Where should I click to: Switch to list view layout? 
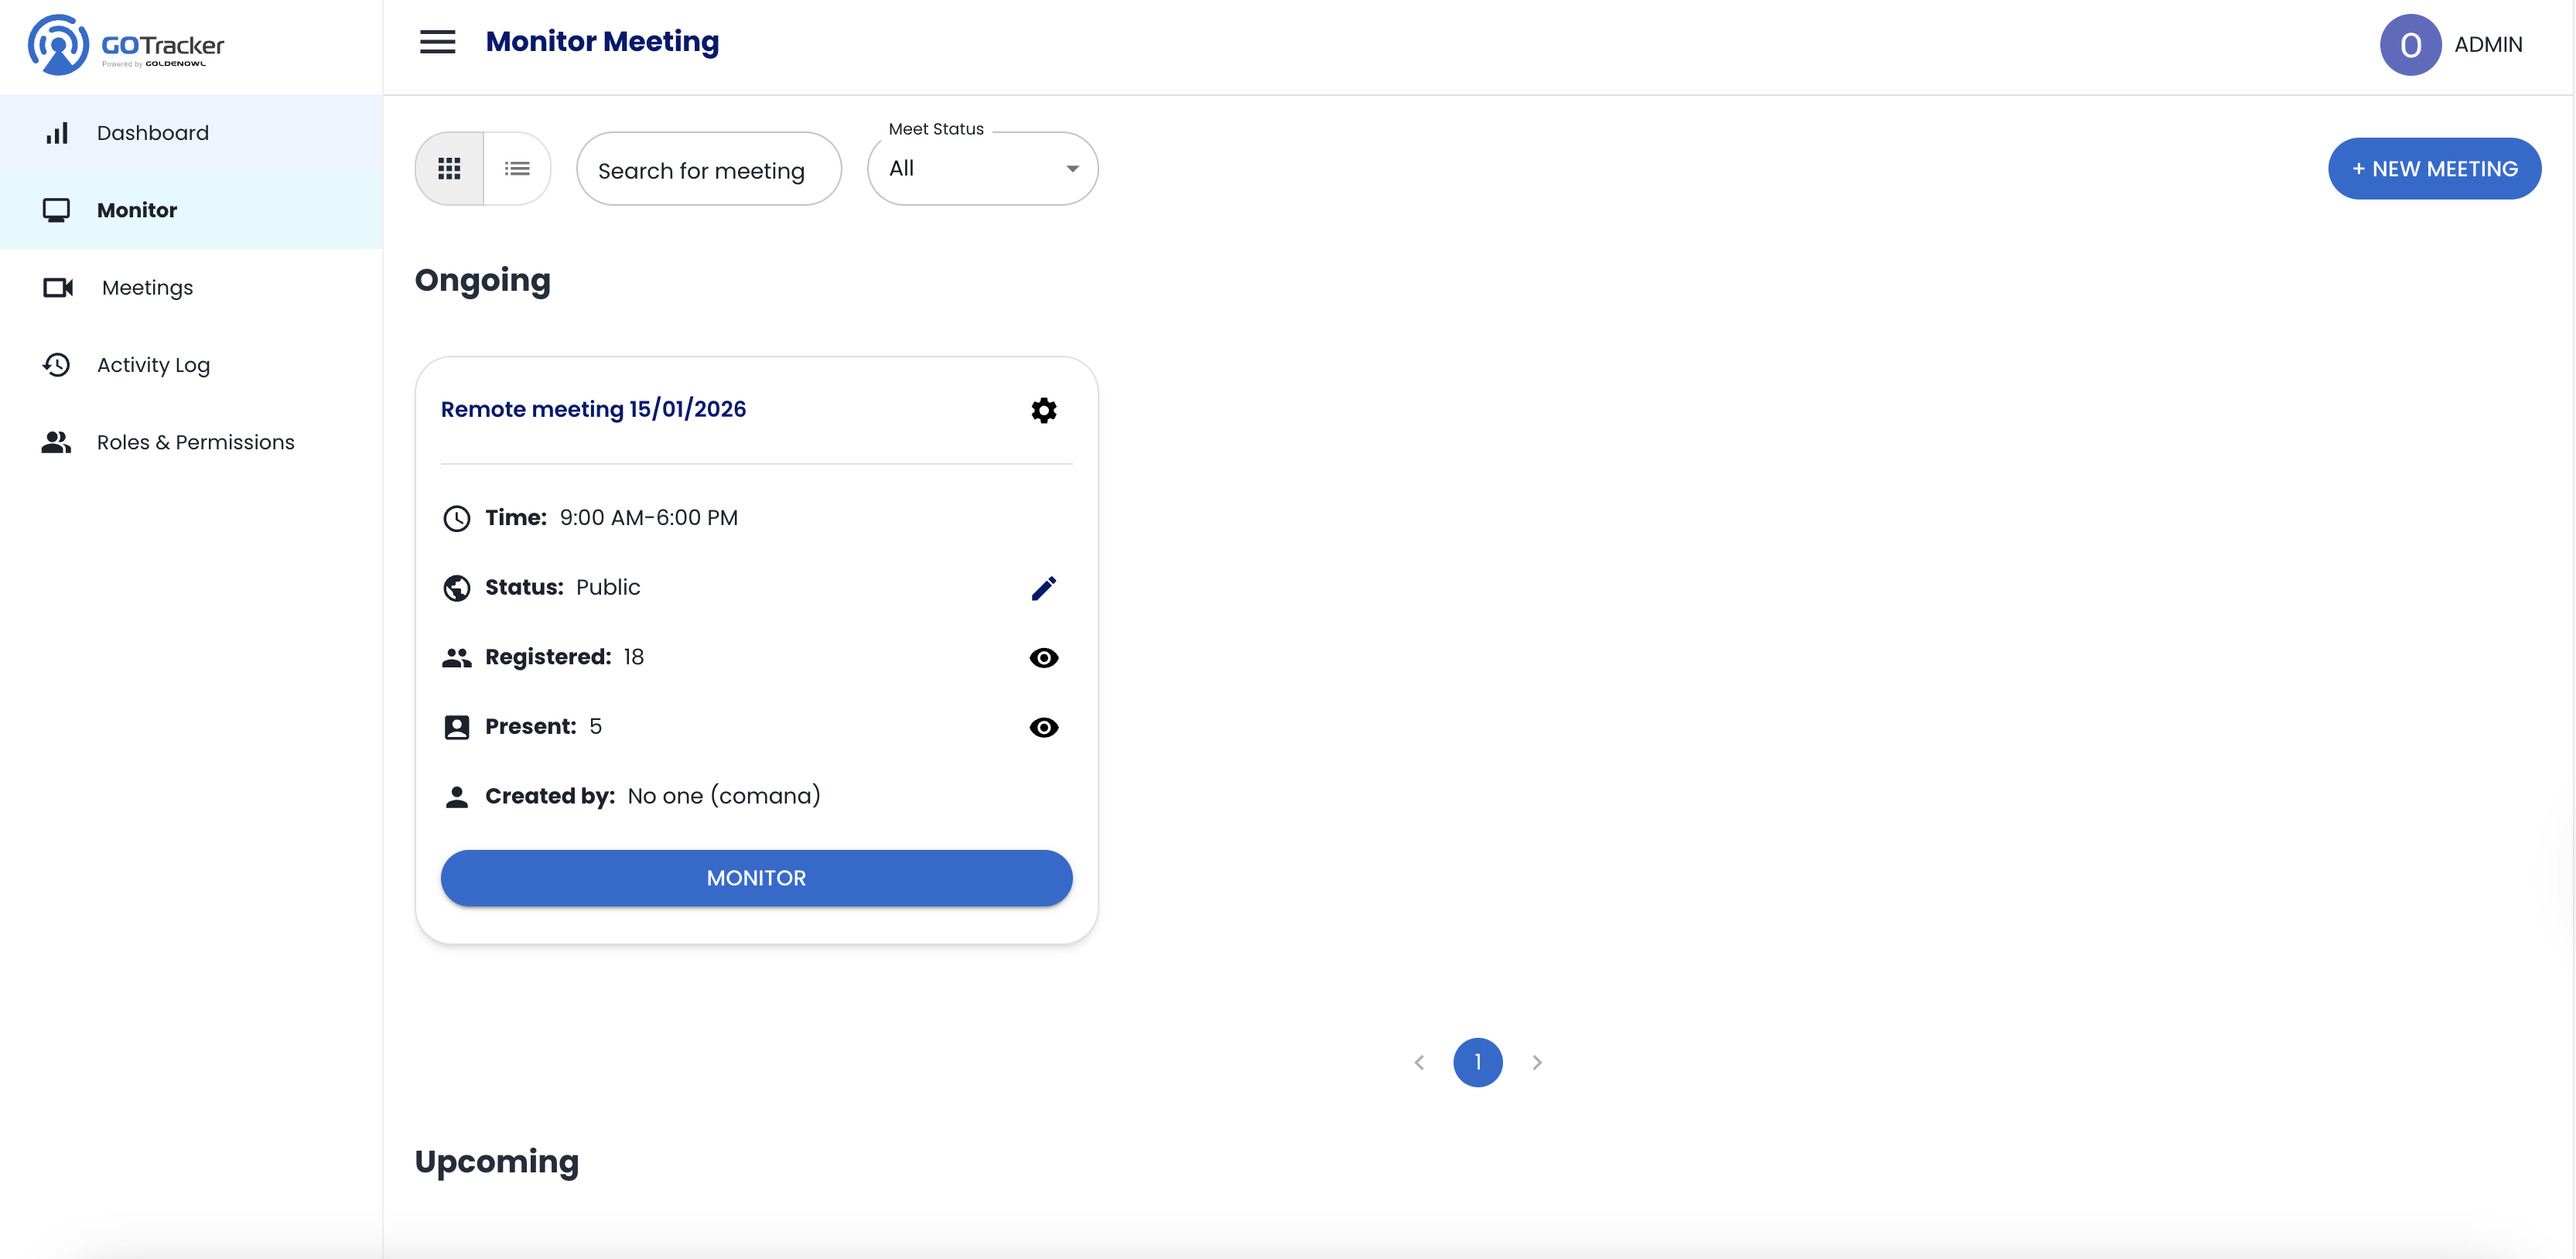click(x=517, y=168)
